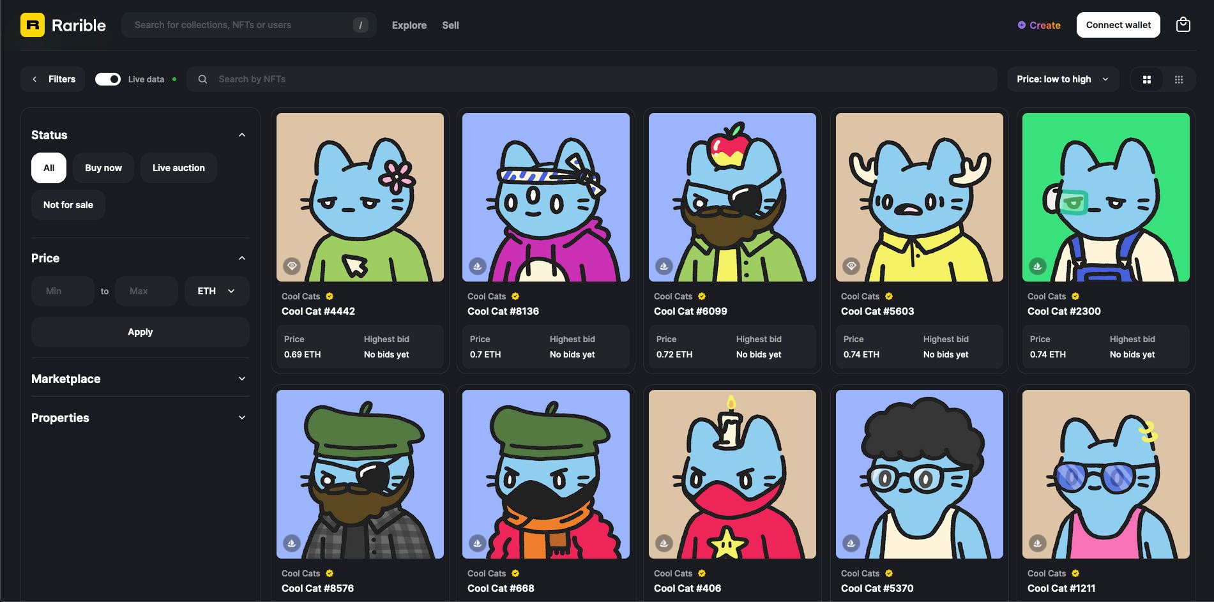Switch to small grid view icon
Screen dimensions: 1214x602
point(1179,79)
